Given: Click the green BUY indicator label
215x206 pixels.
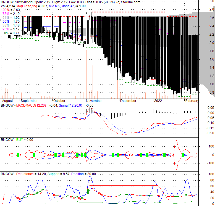Looking at the screenshot, I should coord(19,140).
